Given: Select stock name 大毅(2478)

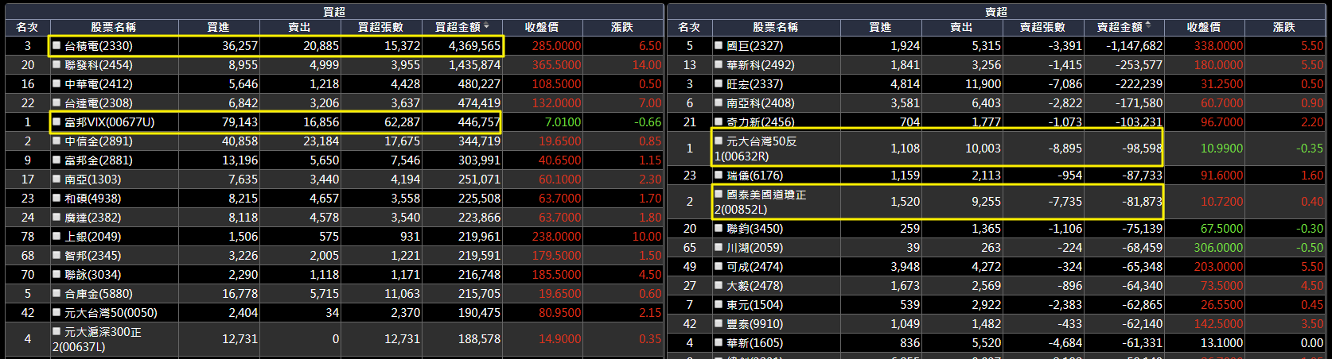Looking at the screenshot, I should coord(755,286).
